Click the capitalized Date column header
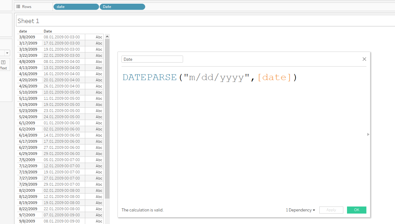The image size is (395, 224). coord(48,31)
